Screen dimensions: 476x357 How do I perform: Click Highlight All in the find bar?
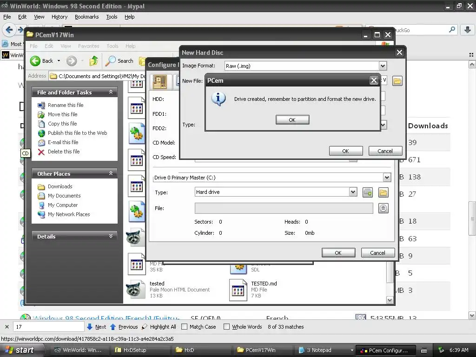pyautogui.click(x=159, y=327)
